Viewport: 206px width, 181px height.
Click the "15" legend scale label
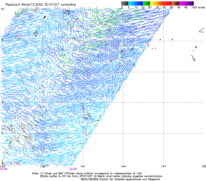pos(143,8)
